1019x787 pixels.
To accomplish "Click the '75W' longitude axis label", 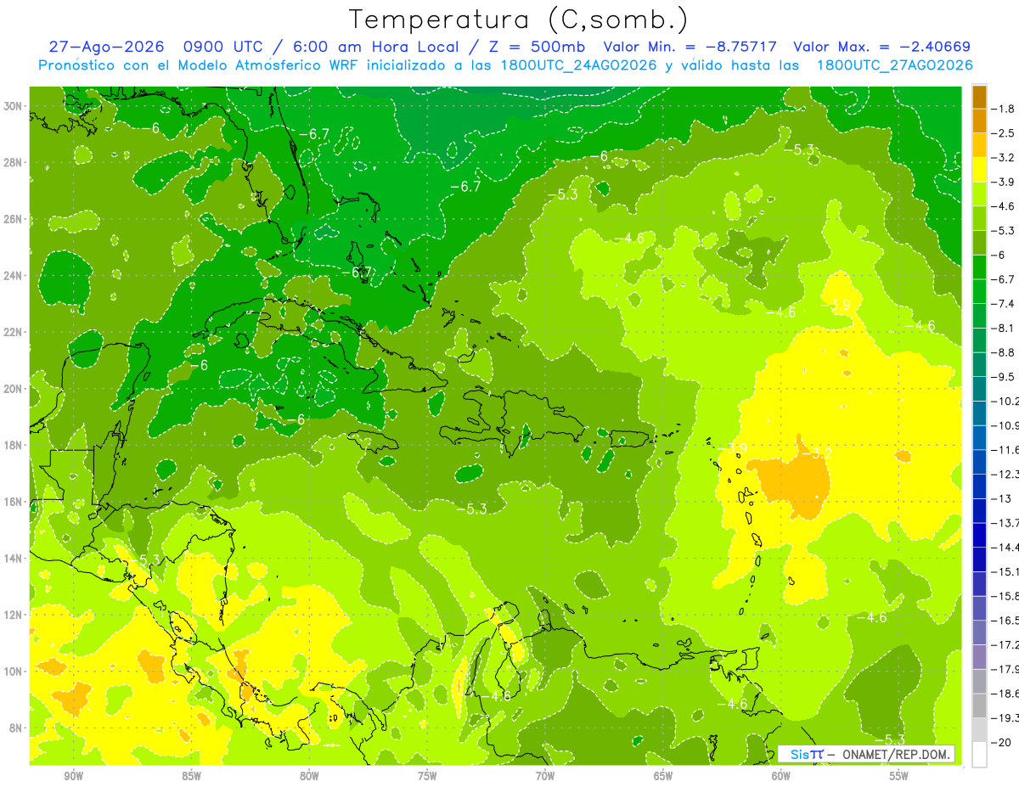I will coord(427,776).
